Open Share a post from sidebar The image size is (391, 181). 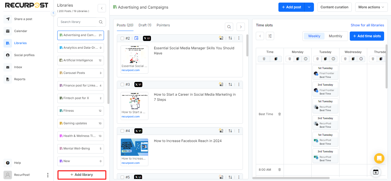(x=23, y=19)
